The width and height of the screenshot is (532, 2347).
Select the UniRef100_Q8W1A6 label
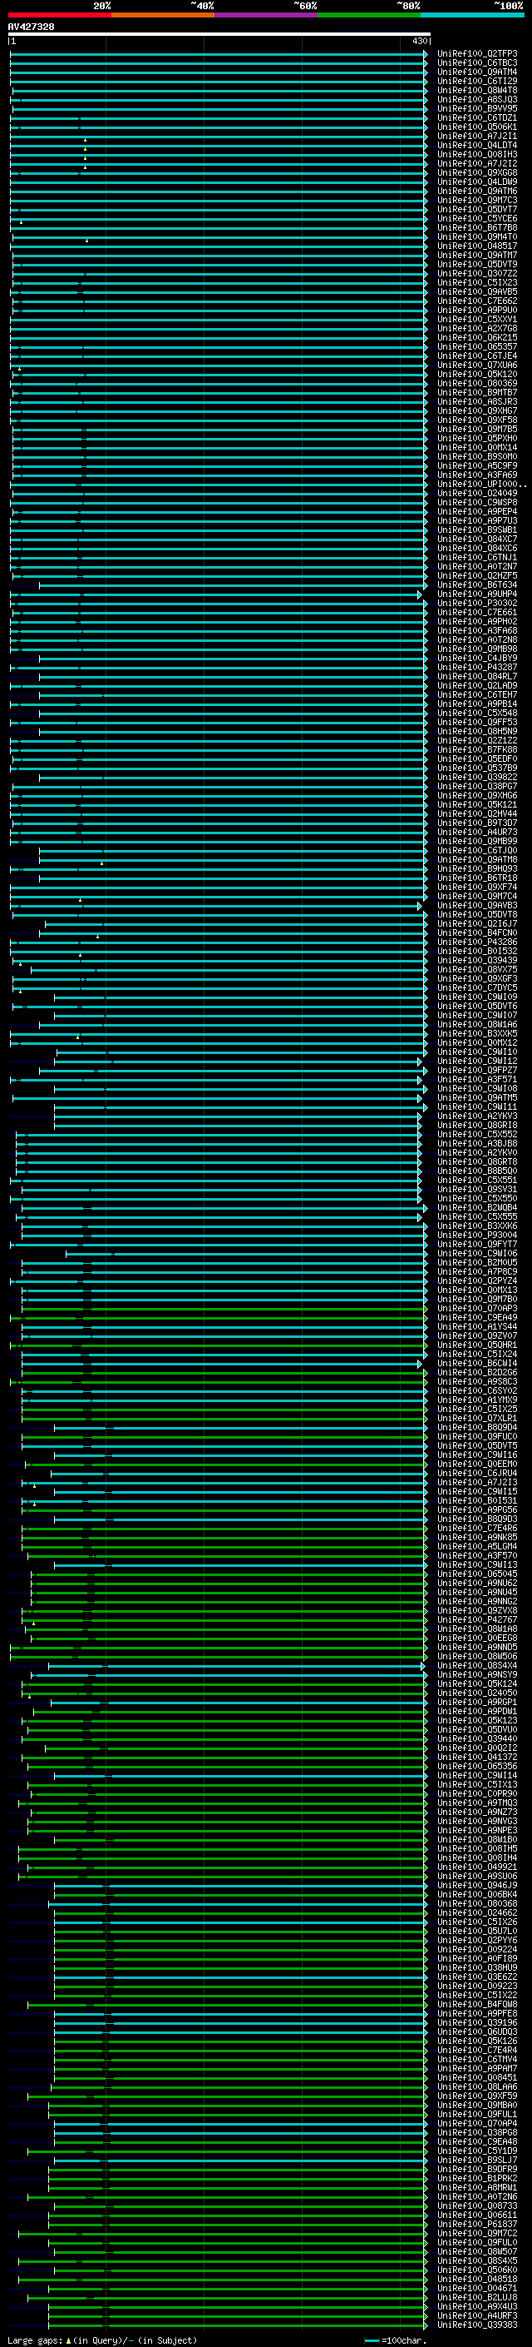coord(477,1025)
